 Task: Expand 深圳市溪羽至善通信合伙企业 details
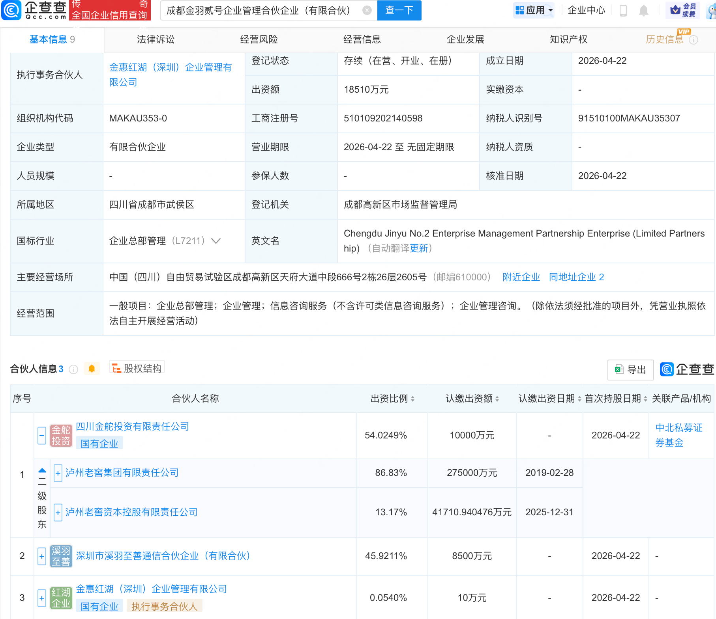42,556
